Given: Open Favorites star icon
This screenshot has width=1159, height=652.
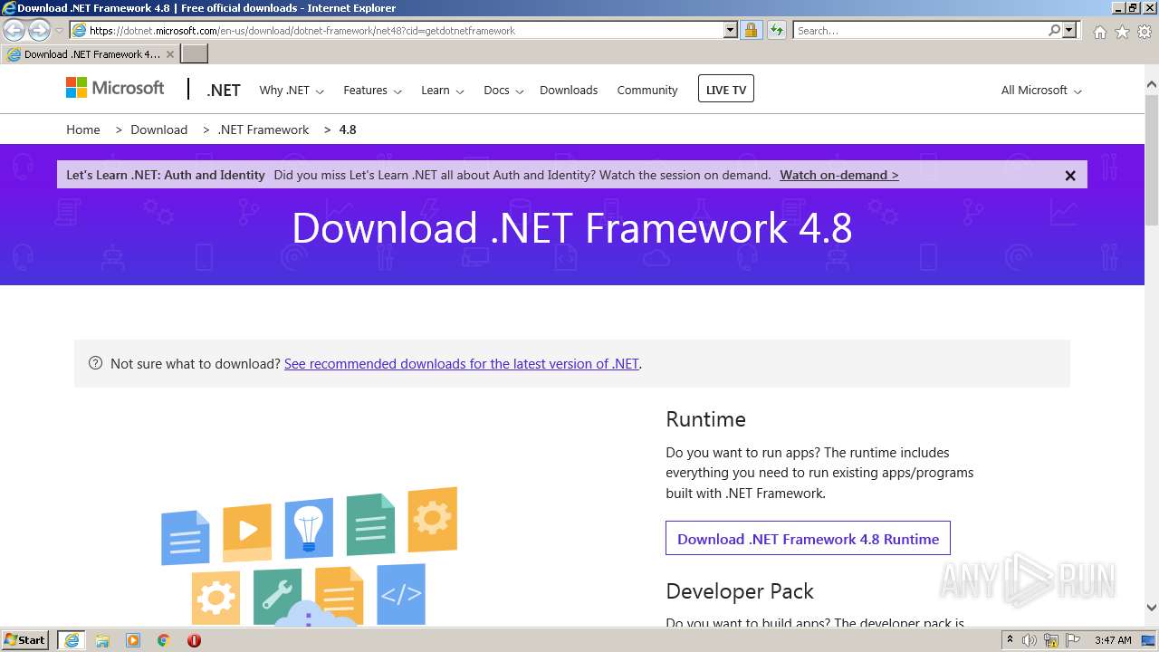Looking at the screenshot, I should pyautogui.click(x=1122, y=32).
